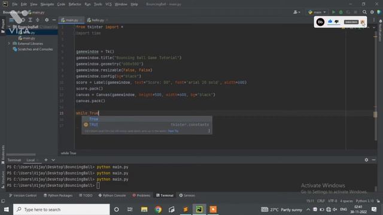
Task: Change CRLF line separator in status bar
Action: pos(321,201)
